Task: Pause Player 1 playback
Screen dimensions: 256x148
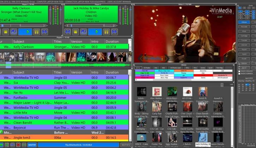Action: (37, 32)
